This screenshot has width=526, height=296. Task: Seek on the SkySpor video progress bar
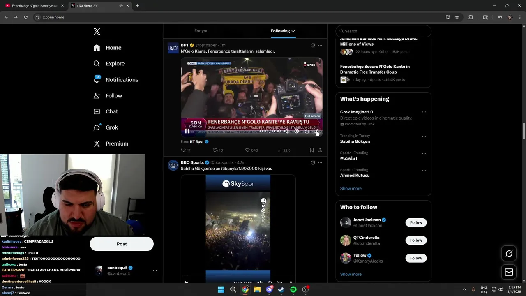tap(238, 275)
